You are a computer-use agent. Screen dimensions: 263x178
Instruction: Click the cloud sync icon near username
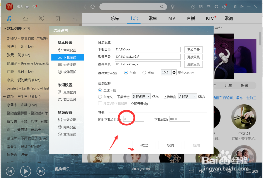tap(34, 7)
